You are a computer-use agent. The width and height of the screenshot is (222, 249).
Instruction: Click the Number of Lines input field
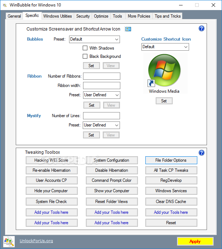tap(101, 116)
